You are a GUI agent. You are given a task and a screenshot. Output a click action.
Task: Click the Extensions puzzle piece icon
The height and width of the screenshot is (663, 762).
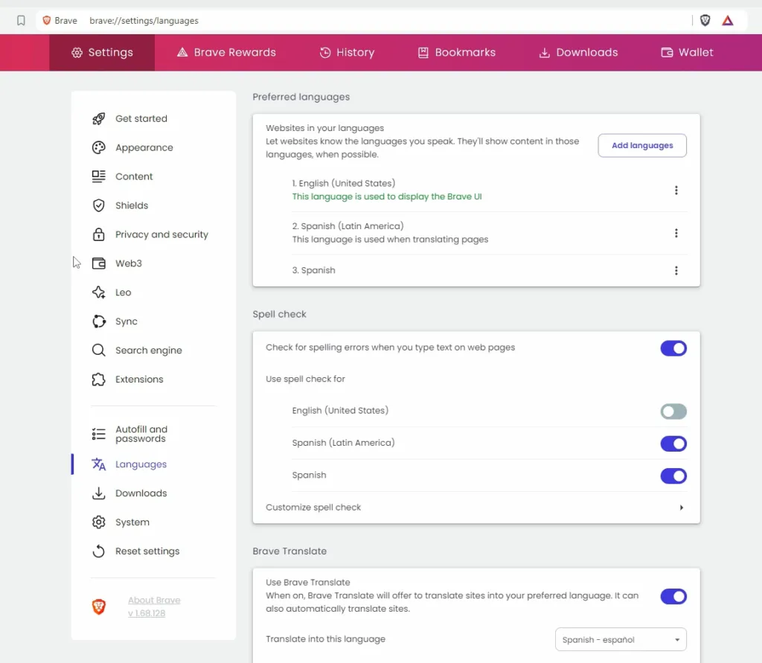[99, 379]
